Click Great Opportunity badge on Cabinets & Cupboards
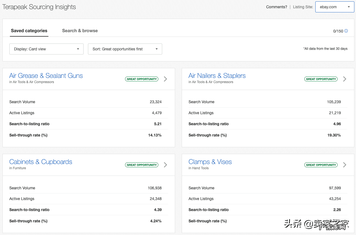This screenshot has width=356, height=235. (x=142, y=165)
